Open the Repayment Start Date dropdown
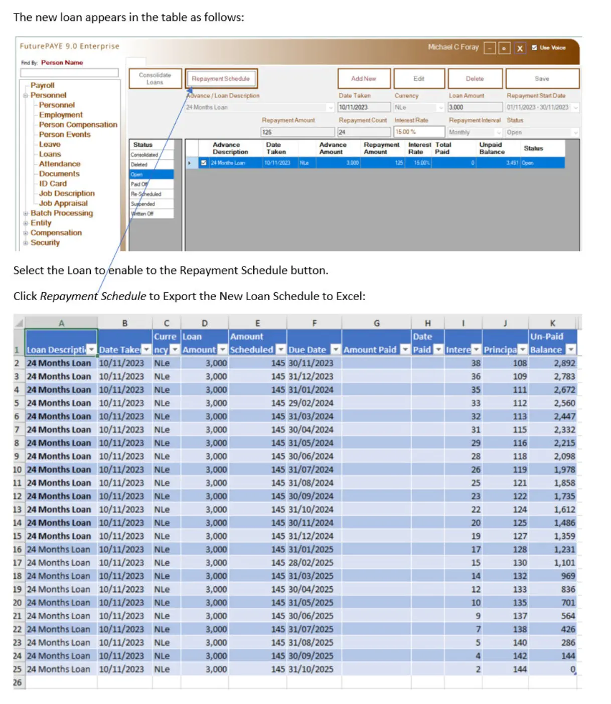Screen dimensions: 611x704 click(575, 107)
